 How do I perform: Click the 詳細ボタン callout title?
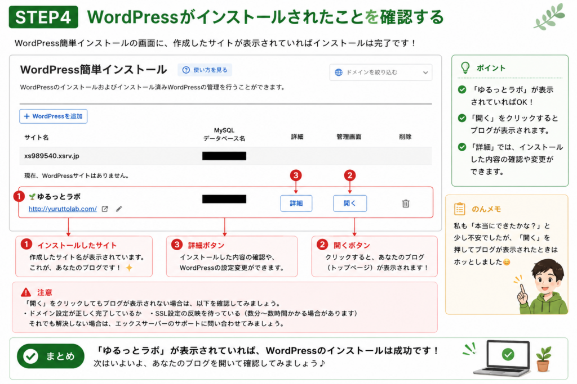(206, 245)
